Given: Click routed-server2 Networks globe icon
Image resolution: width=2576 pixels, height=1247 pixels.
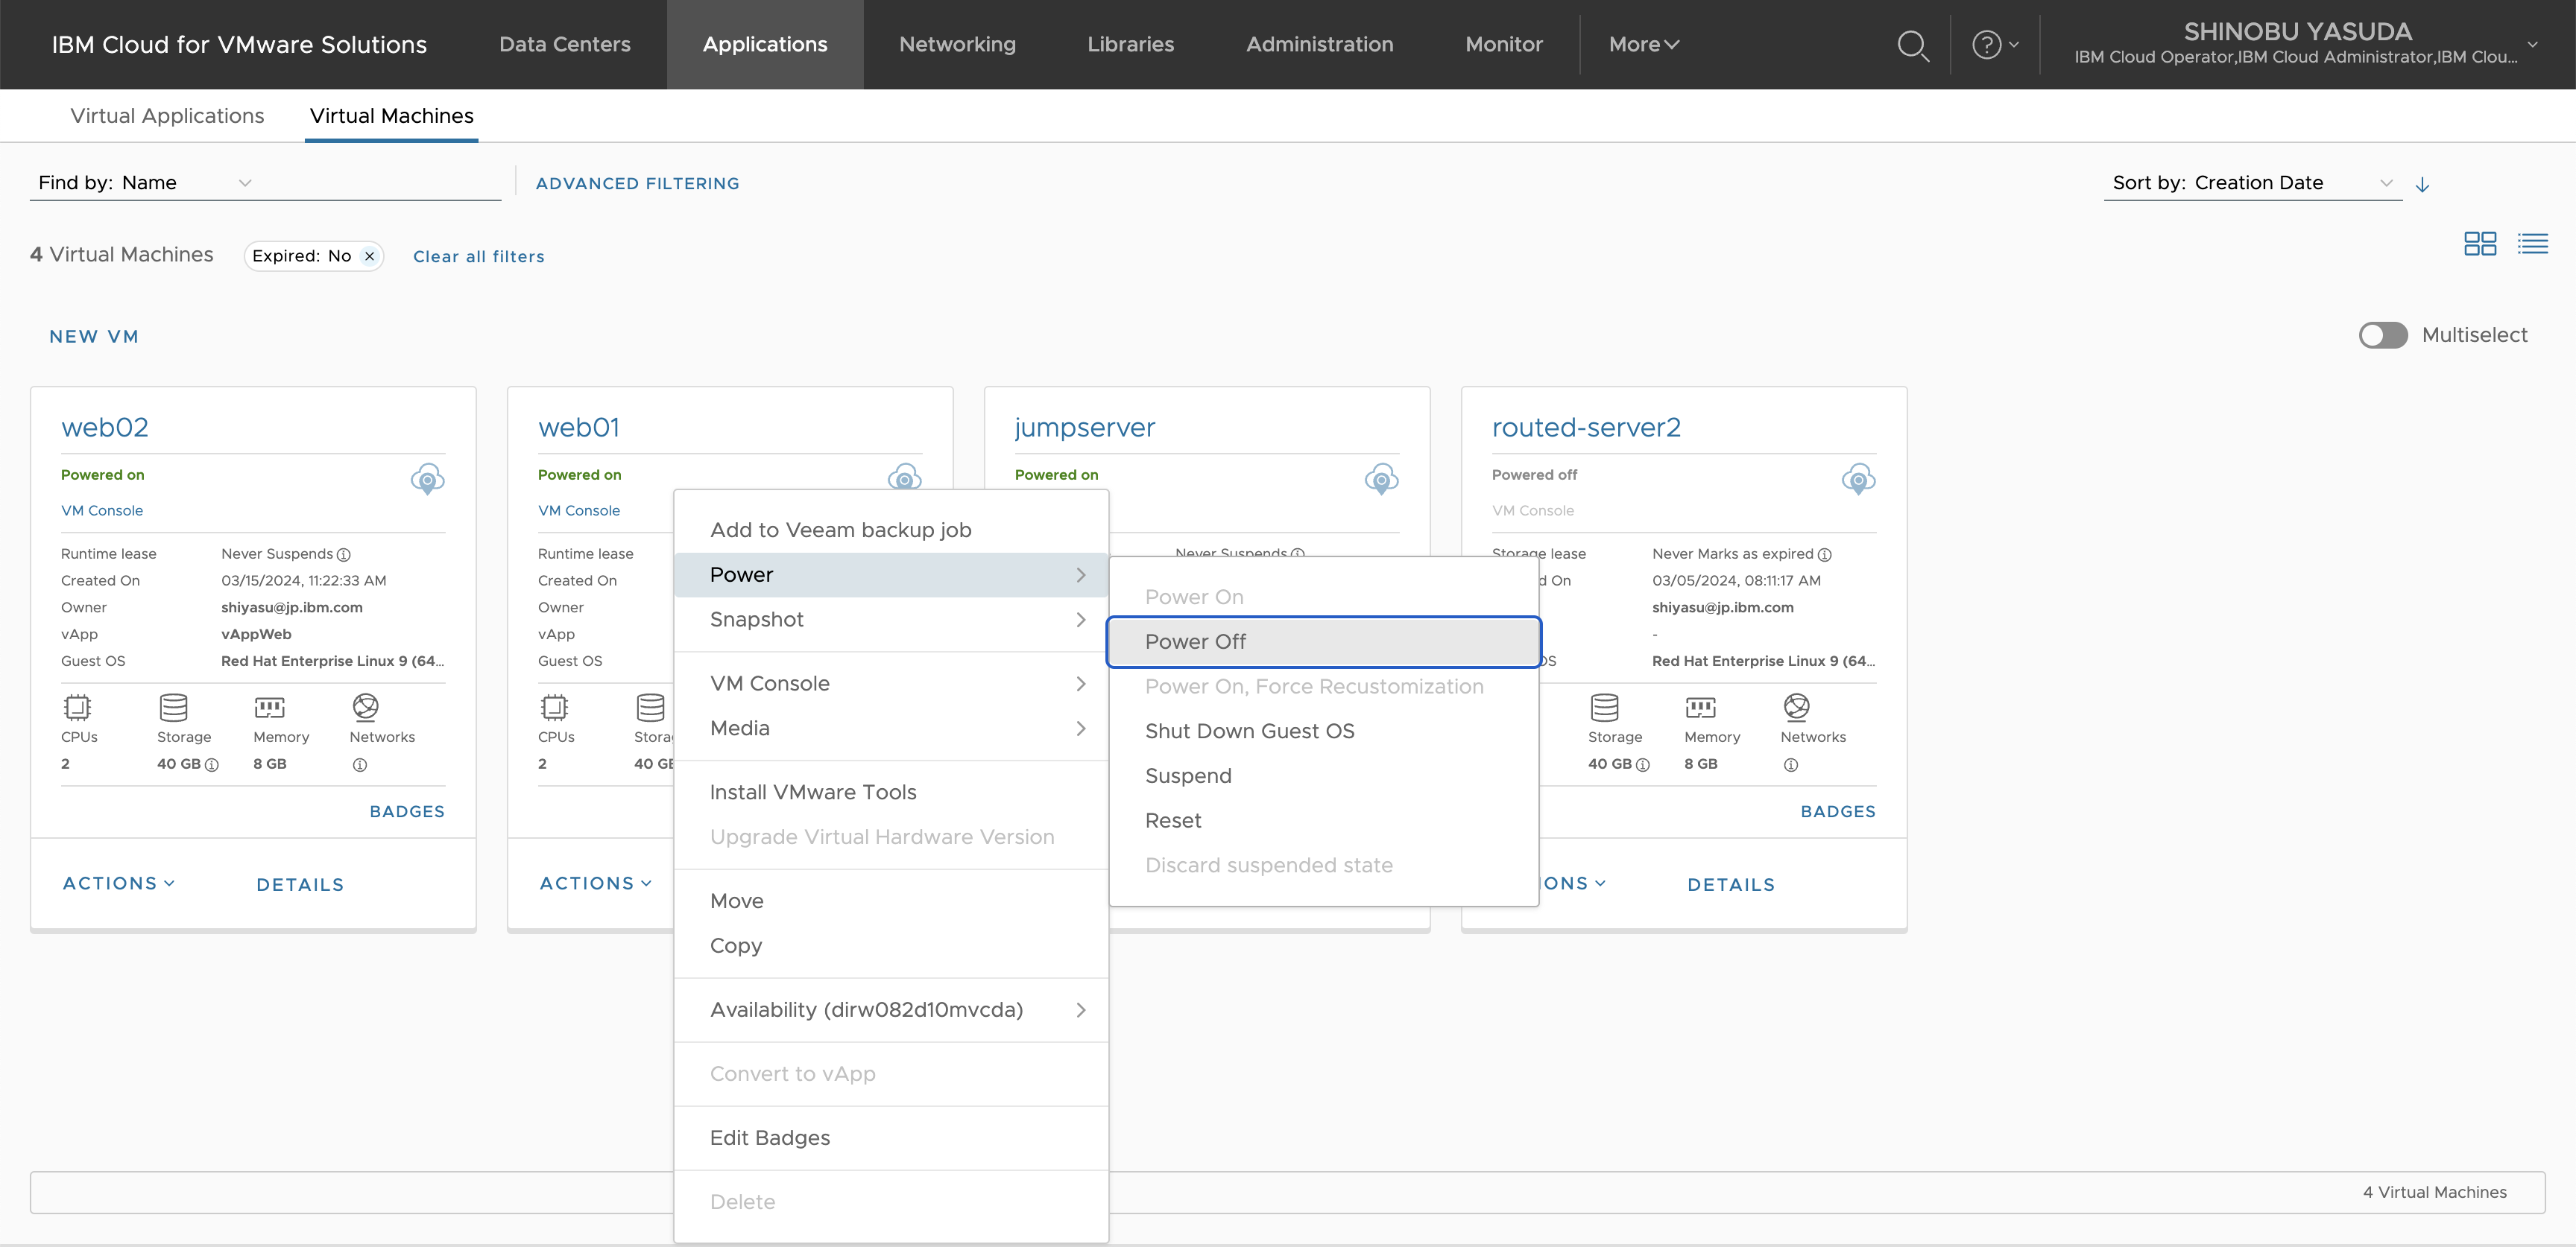Looking at the screenshot, I should coord(1796,708).
